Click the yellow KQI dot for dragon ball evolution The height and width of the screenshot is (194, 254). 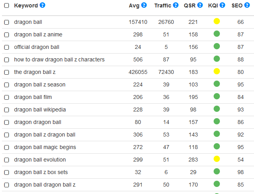click(x=217, y=159)
